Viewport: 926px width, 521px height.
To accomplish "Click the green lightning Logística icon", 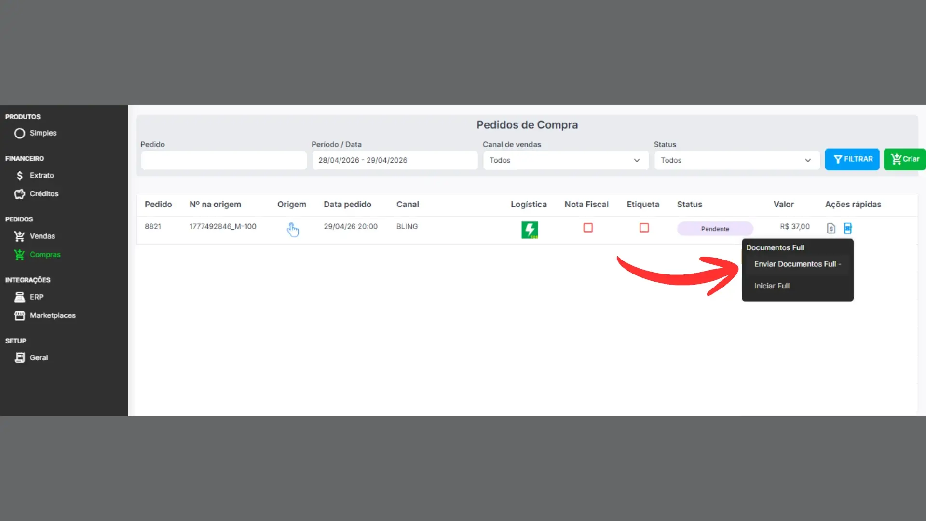I will click(x=530, y=230).
